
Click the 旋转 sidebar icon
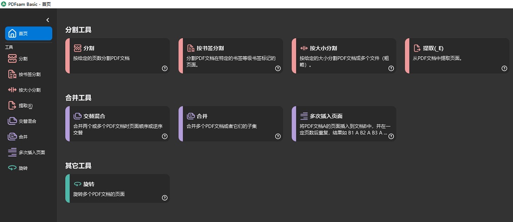coord(12,168)
